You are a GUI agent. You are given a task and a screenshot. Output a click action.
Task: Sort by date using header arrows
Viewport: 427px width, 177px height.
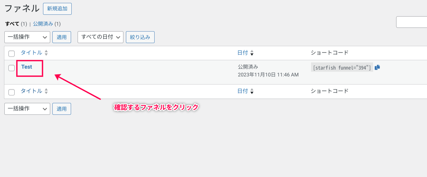pos(252,53)
